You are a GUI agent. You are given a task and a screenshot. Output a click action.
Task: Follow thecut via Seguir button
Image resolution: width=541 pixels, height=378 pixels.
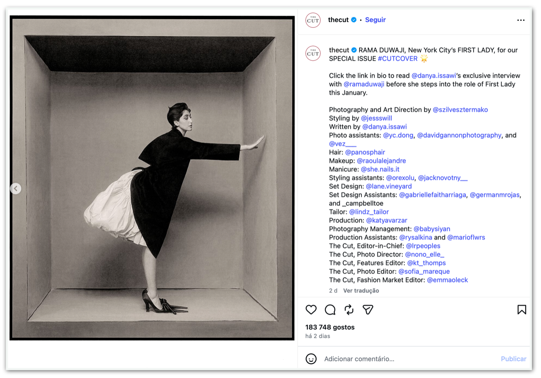point(375,20)
